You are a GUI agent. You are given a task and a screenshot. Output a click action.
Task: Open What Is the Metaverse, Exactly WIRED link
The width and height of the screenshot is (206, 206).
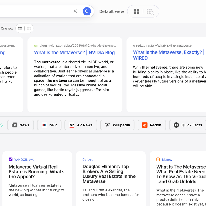point(169,55)
